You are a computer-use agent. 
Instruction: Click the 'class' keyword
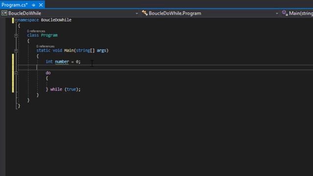[33, 35]
